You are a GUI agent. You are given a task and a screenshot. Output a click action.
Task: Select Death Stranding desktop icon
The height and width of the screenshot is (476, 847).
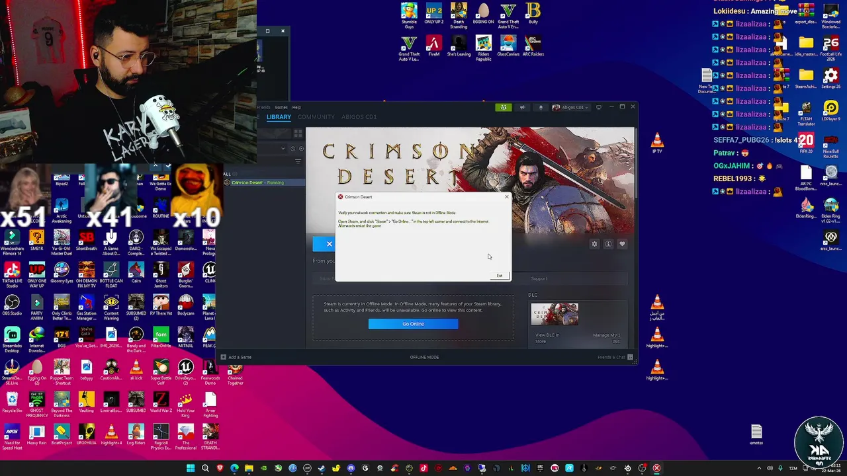459,16
